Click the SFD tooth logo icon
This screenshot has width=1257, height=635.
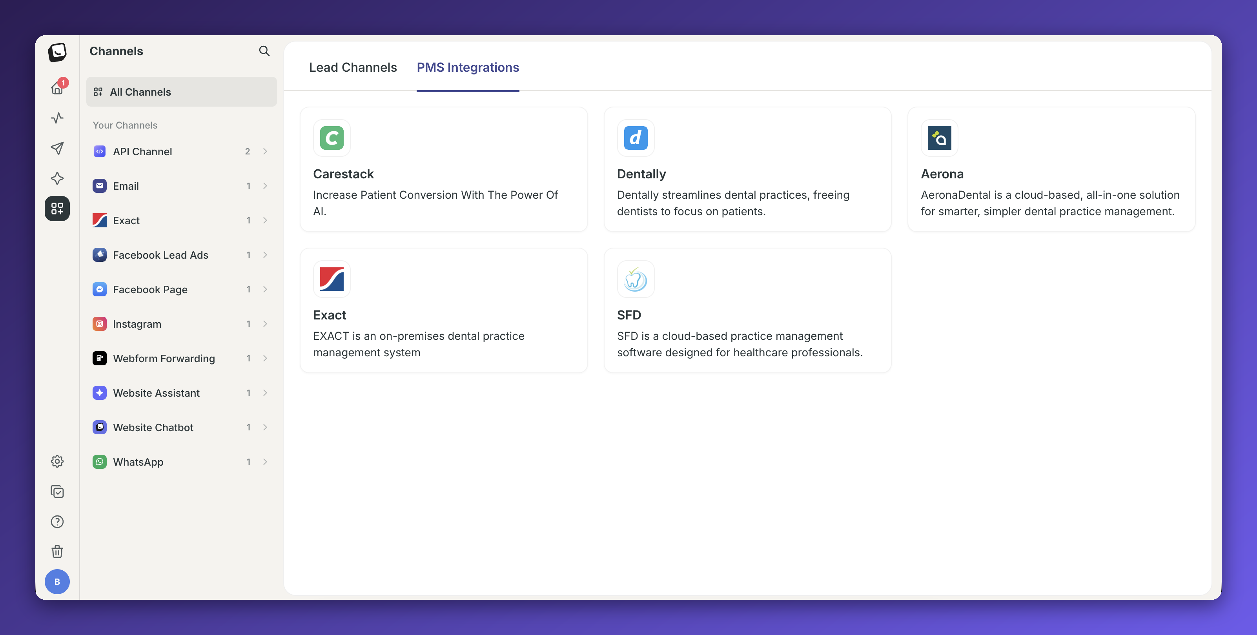click(x=635, y=279)
